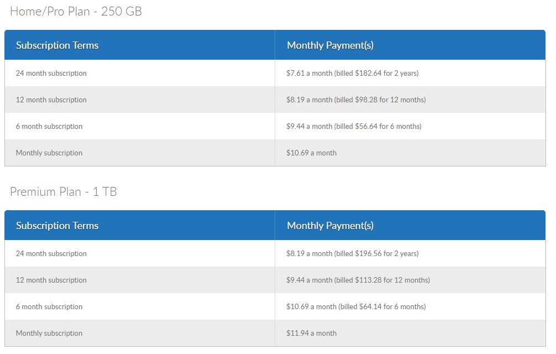Select Home/Pro 12 month subscription row label
Screen dimensions: 556x354
point(51,100)
